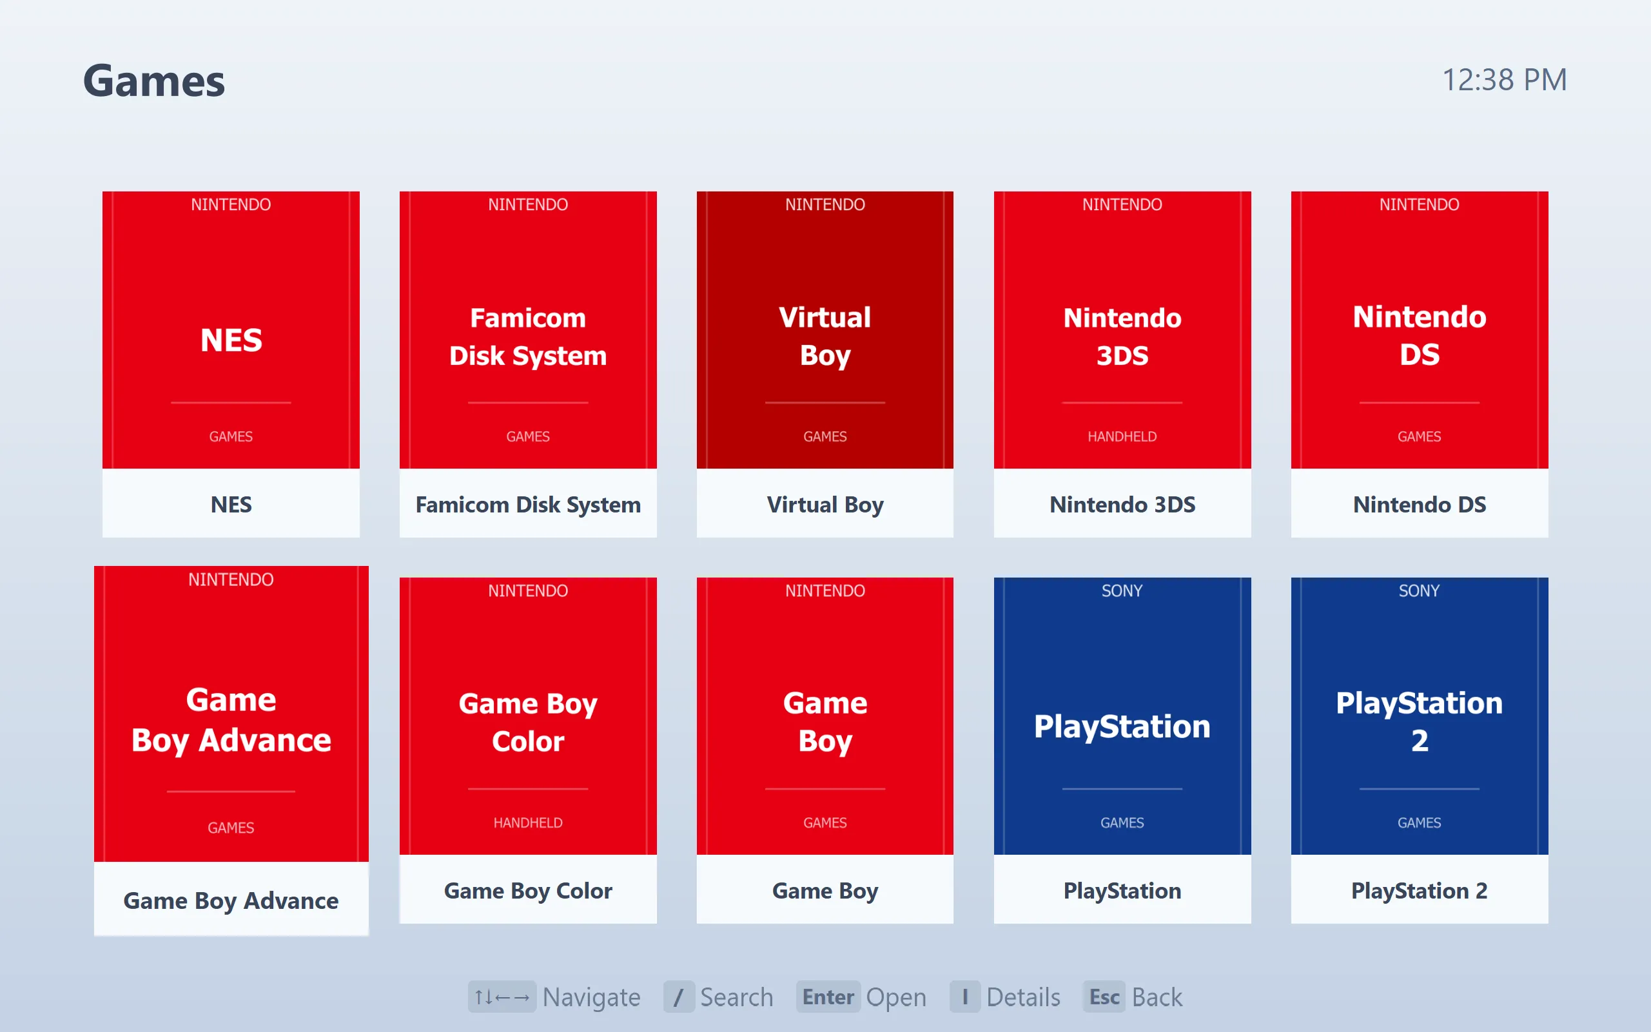Click the NES caption below its cover
The image size is (1651, 1032).
231,504
